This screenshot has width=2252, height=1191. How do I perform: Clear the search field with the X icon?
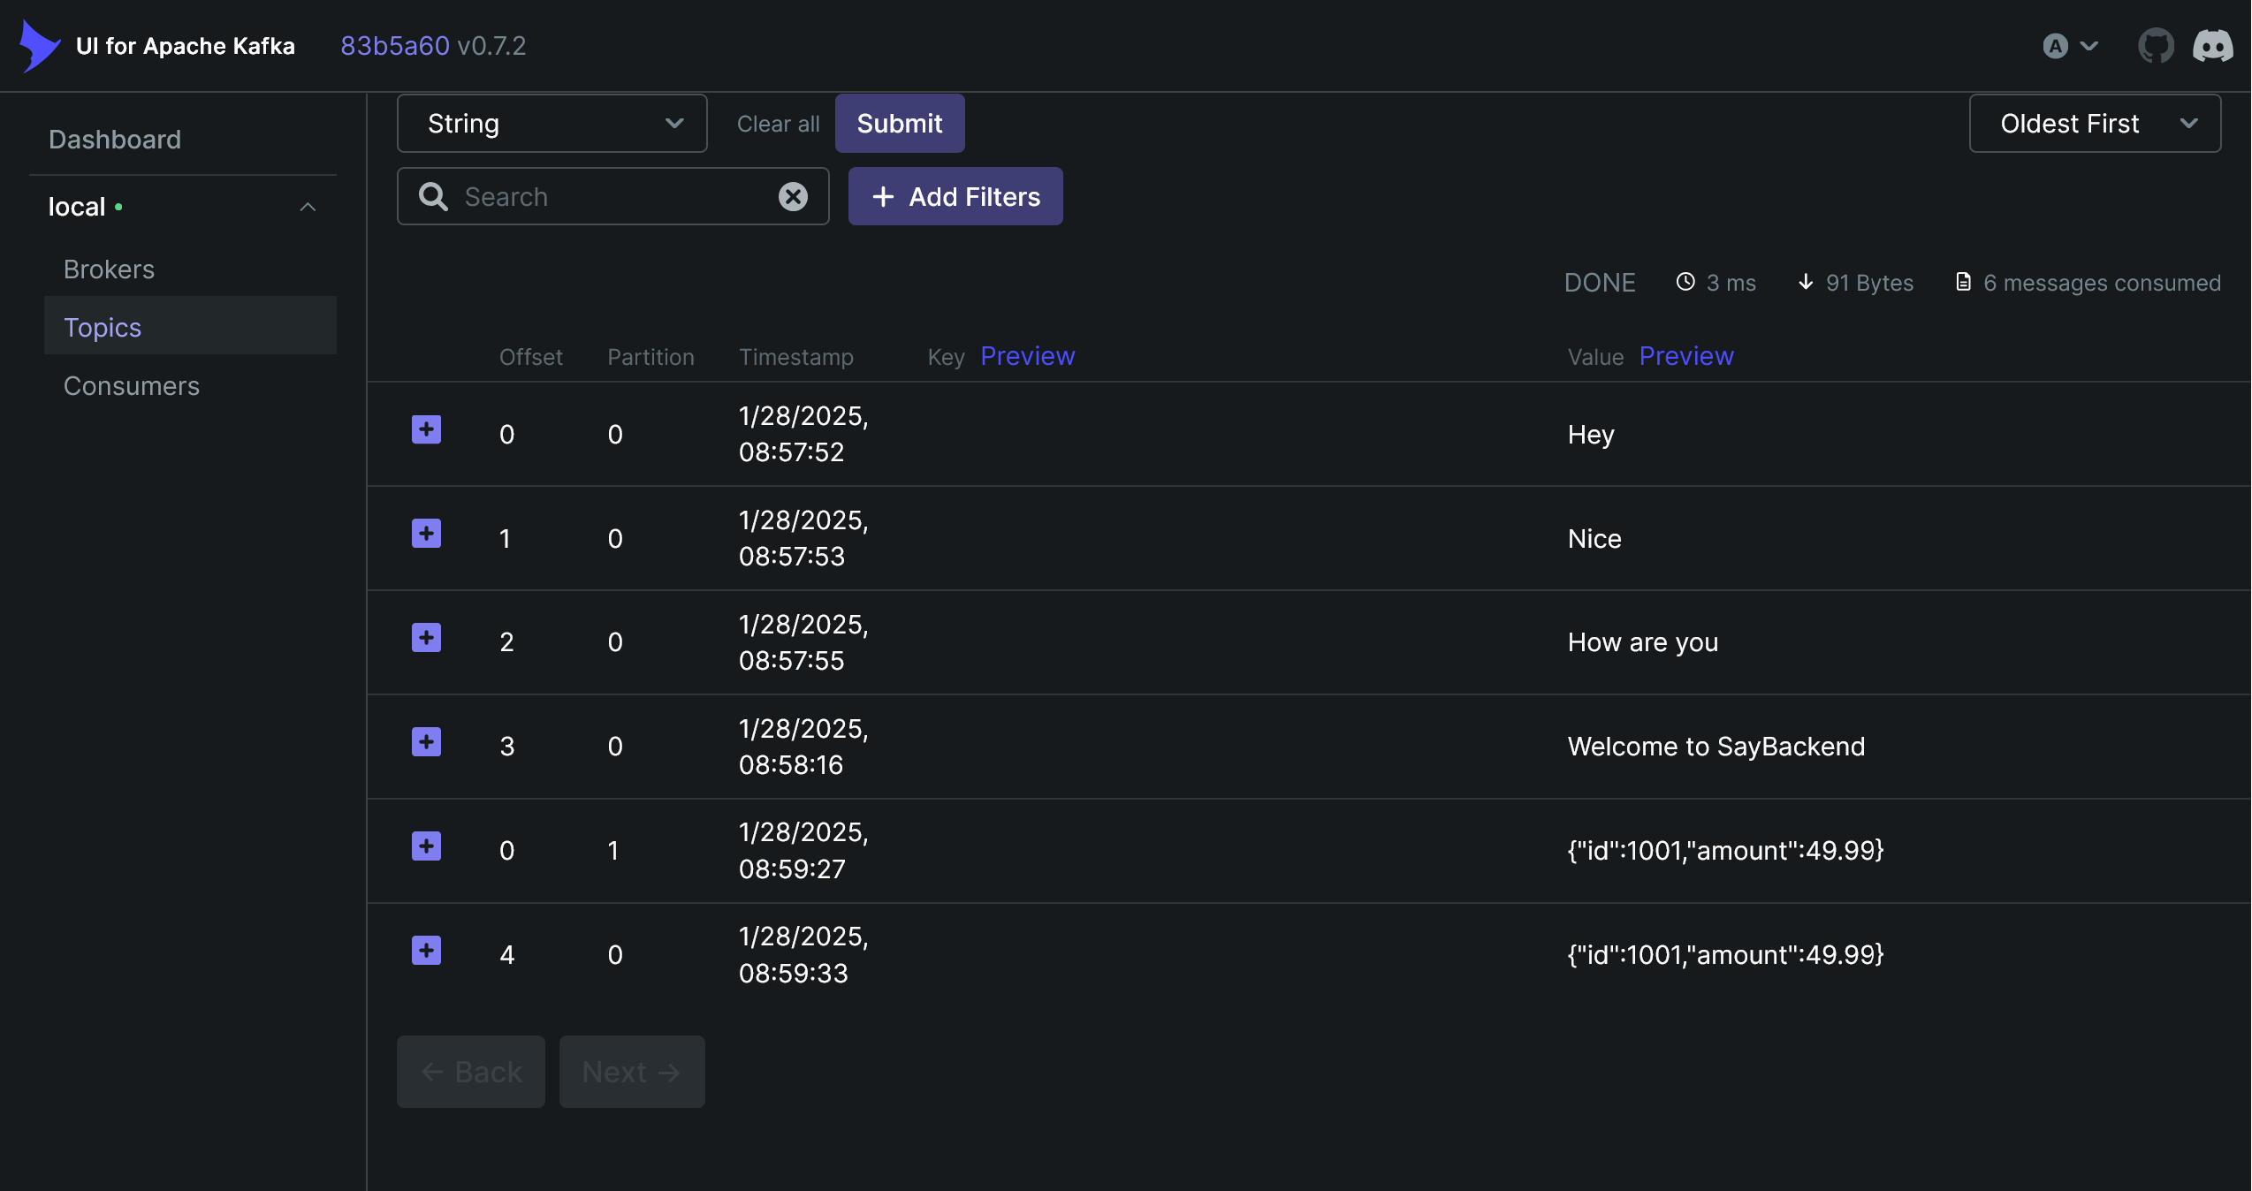(x=793, y=196)
